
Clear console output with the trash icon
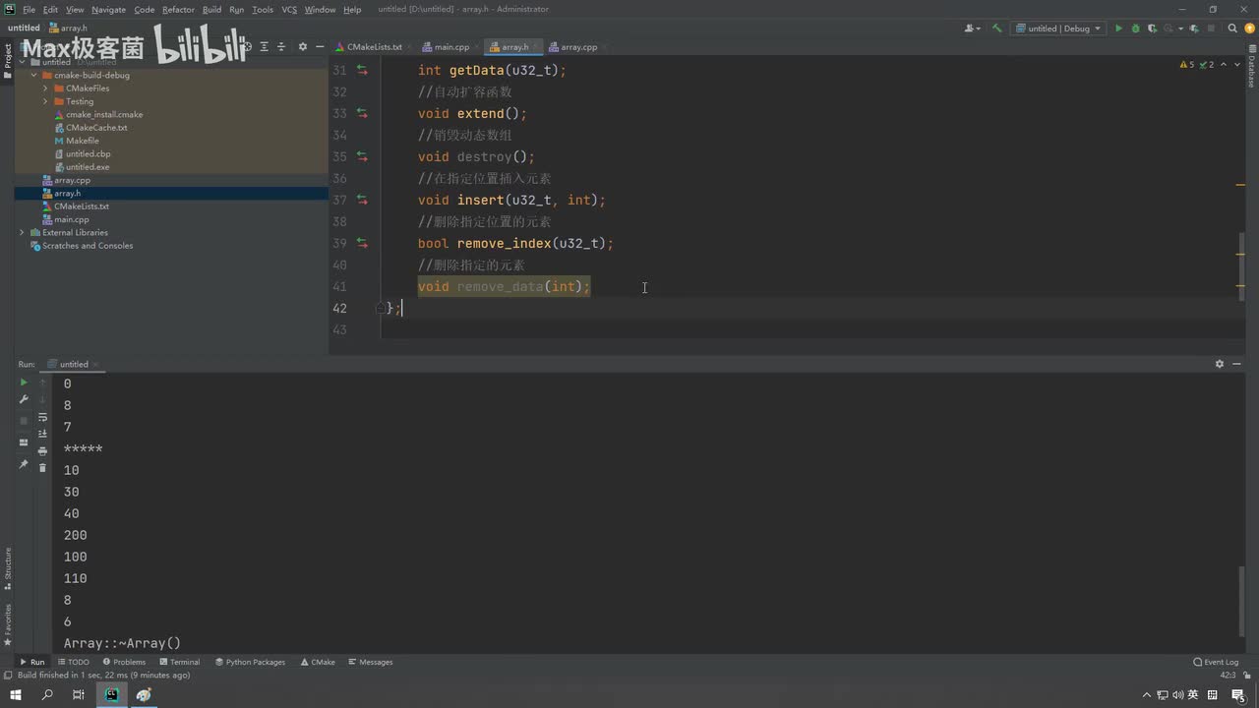click(x=42, y=467)
